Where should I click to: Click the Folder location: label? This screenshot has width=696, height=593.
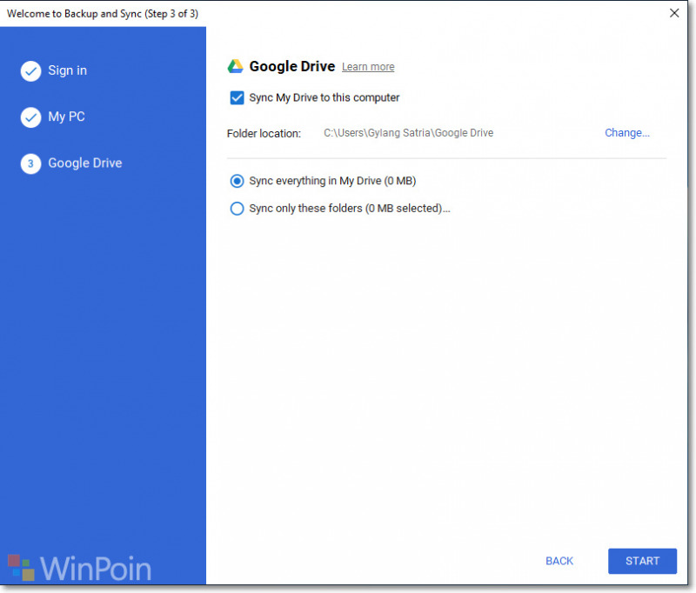264,134
